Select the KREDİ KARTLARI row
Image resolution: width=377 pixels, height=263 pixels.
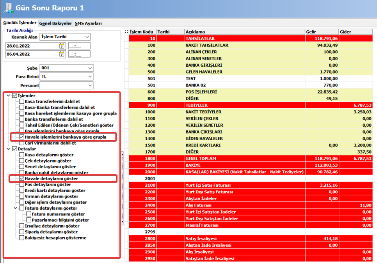(x=251, y=145)
